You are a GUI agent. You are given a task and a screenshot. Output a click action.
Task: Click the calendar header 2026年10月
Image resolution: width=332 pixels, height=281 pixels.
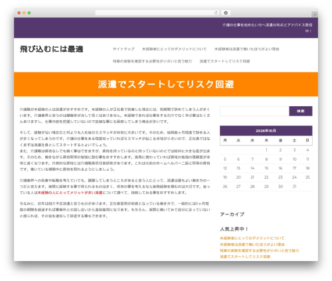(x=266, y=131)
